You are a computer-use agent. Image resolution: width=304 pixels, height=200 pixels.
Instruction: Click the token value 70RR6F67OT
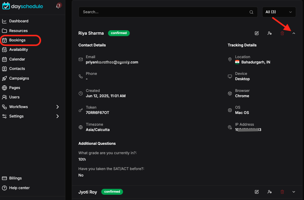point(97,113)
